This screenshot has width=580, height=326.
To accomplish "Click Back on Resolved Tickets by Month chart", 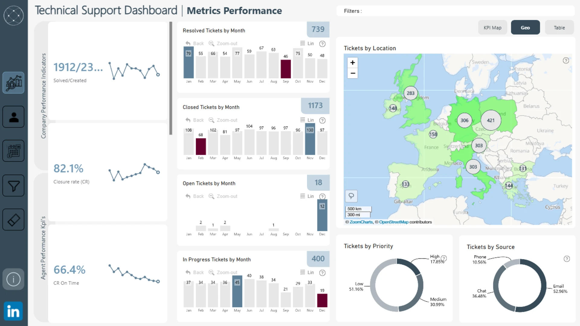I will 195,43.
